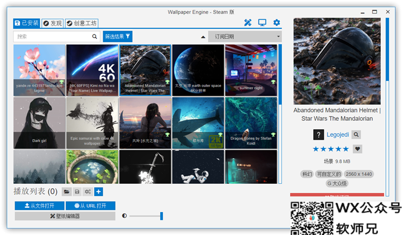Switch to the 已安装 tab
Viewport: 402px width, 235px height.
click(x=27, y=23)
